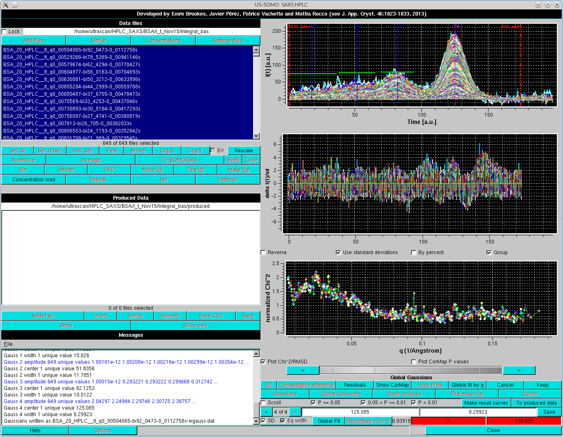Click the q value slider track
Viewport: 563px width, 437px height.
click(x=411, y=370)
